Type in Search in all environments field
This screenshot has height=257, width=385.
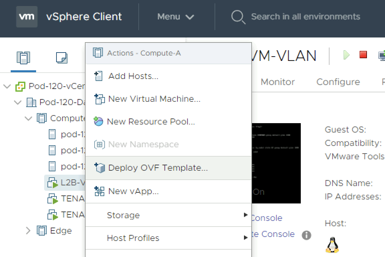point(305,17)
